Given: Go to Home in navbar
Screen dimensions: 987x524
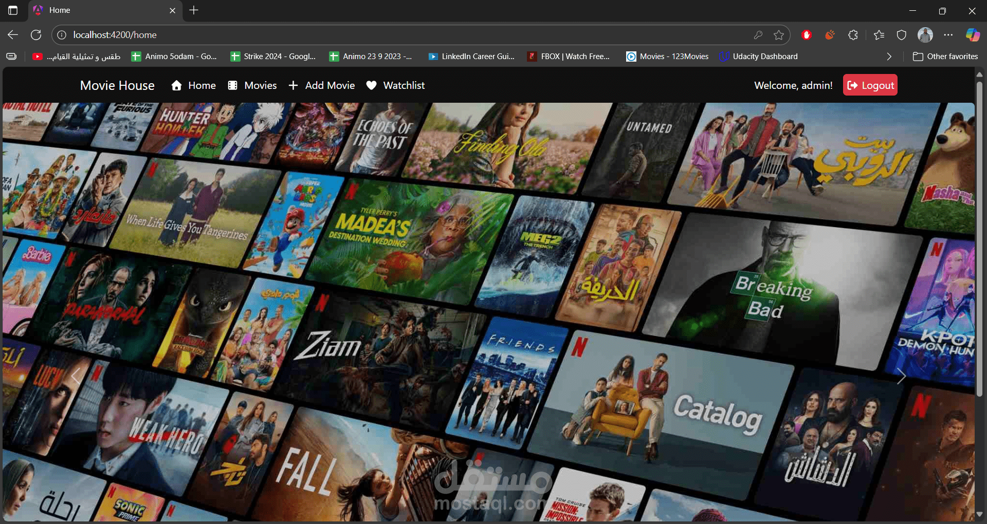Looking at the screenshot, I should click(193, 85).
